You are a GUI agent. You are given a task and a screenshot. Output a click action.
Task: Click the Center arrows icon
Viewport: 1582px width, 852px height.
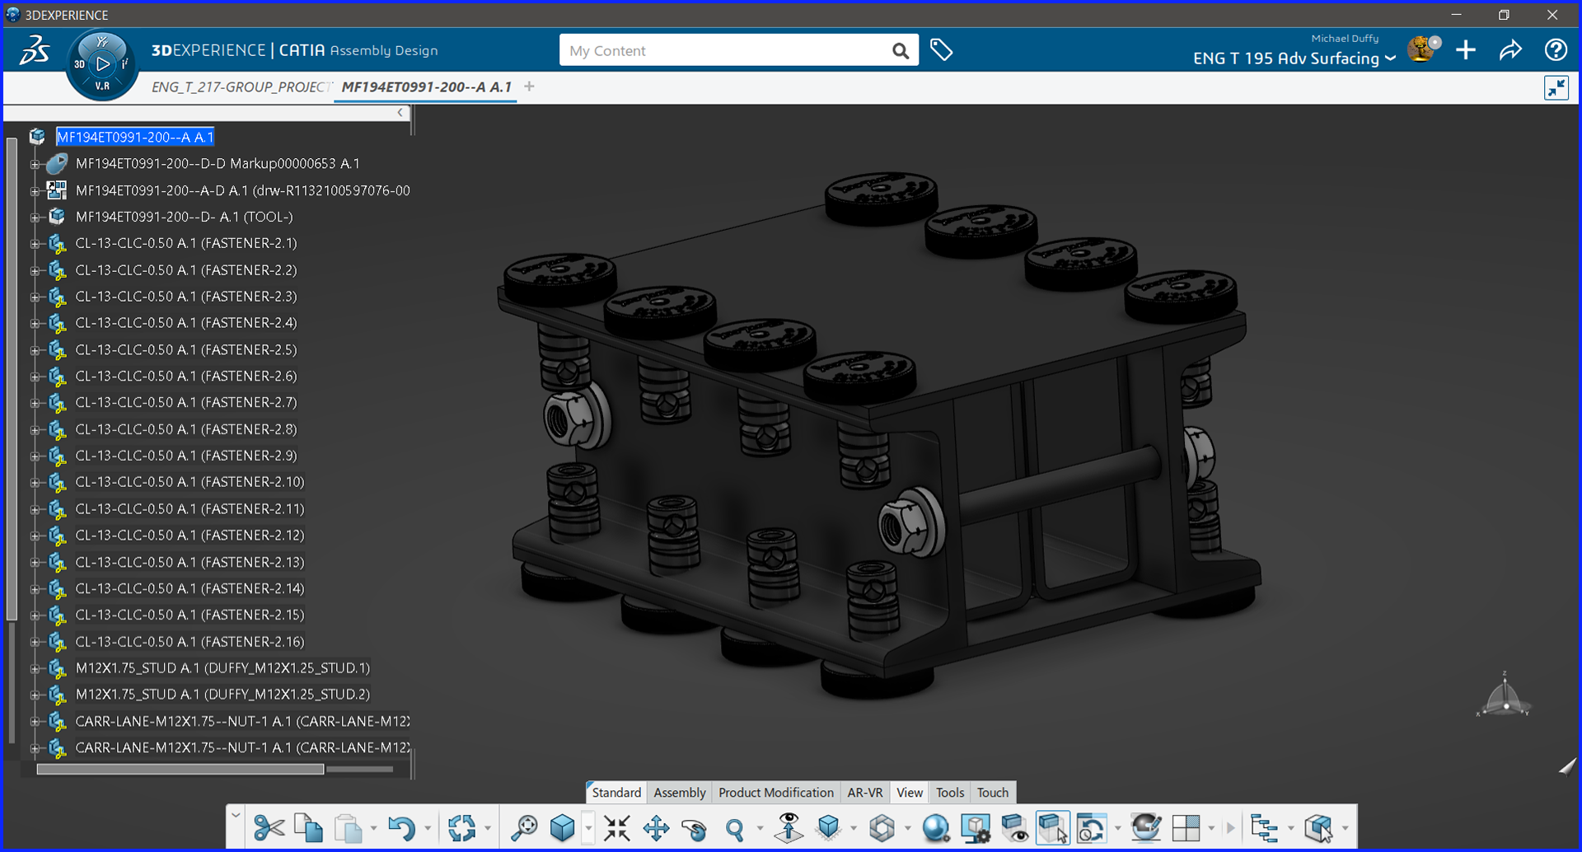point(616,828)
